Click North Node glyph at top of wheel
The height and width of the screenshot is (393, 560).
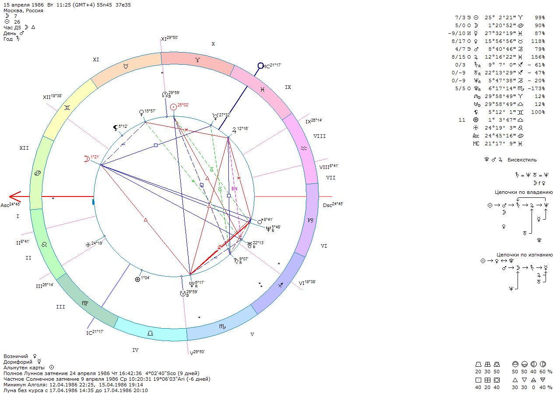tap(164, 94)
